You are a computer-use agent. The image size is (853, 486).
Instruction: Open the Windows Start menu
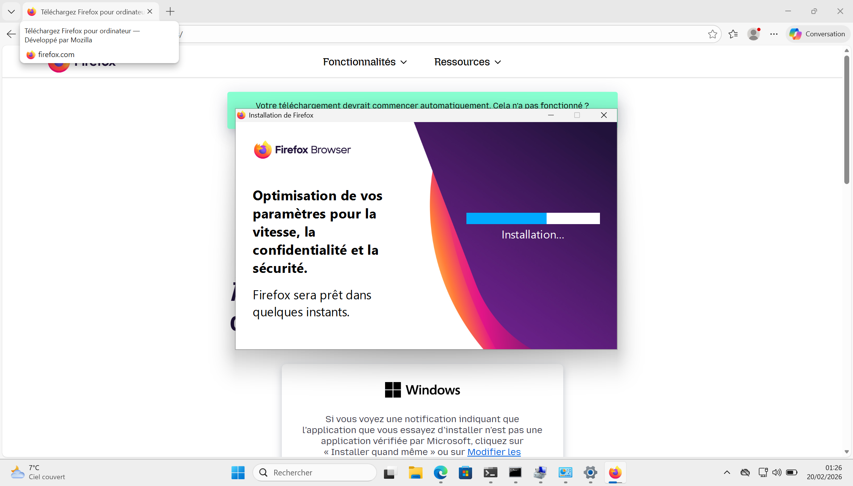click(238, 472)
